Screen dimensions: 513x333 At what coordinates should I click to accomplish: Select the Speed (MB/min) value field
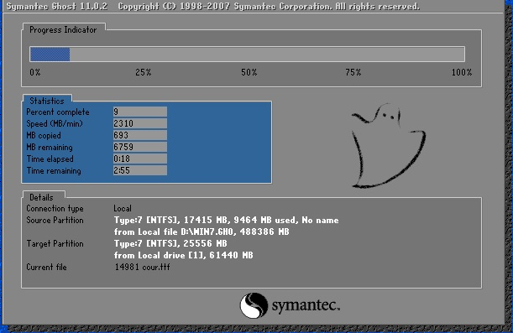coord(140,123)
